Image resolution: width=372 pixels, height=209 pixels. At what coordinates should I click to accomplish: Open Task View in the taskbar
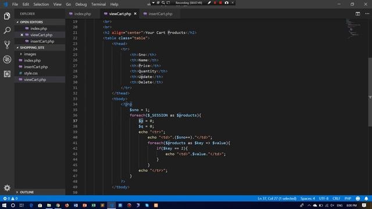coord(22,206)
